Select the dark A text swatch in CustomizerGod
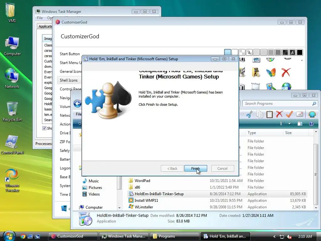 coord(292,52)
